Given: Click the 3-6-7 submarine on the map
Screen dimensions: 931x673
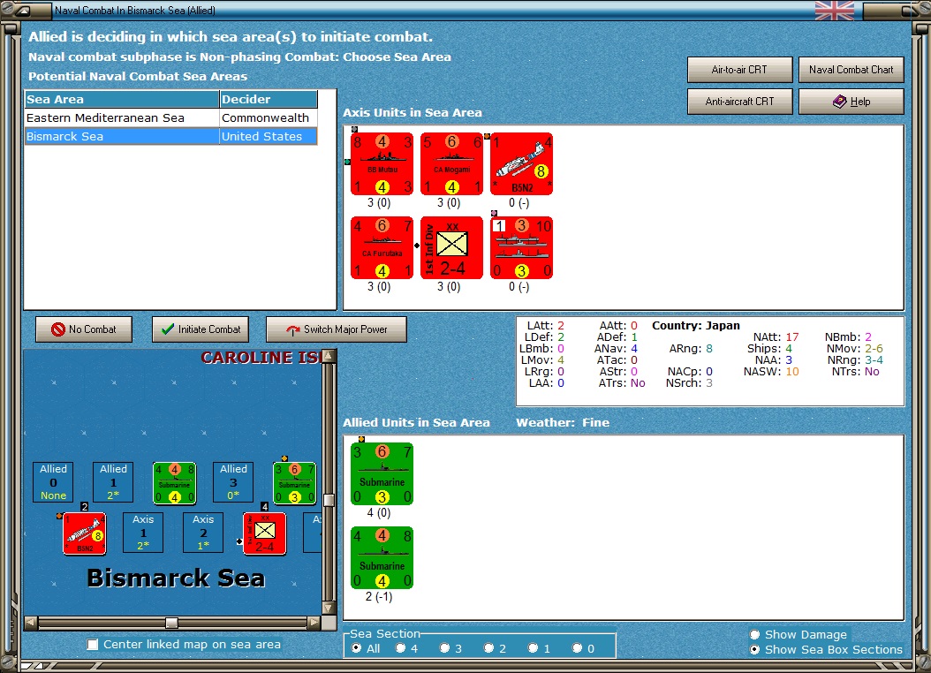Looking at the screenshot, I should (294, 483).
